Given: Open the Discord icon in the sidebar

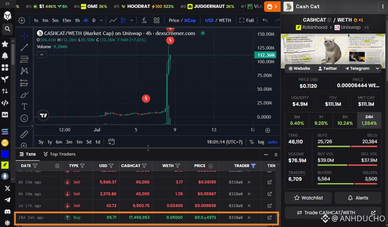Looking at the screenshot, I should point(7,212).
